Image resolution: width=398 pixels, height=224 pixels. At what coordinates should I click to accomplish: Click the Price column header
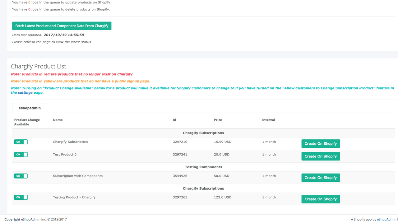pos(218,120)
